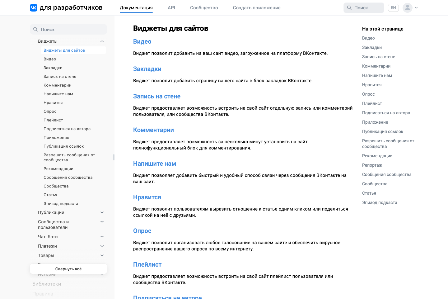The image size is (448, 299).
Task: Click the Запись на стене heading link
Action: 157,96
